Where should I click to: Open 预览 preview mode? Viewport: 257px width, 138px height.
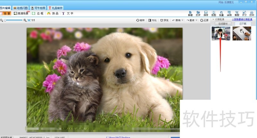pyautogui.click(x=164, y=20)
